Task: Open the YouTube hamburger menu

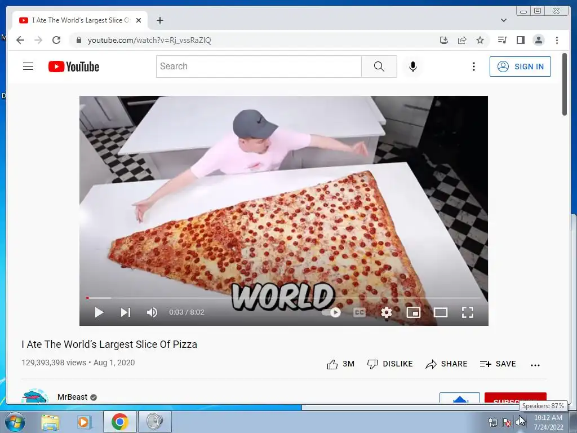Action: 28,67
